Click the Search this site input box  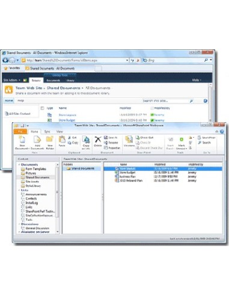[165, 101]
